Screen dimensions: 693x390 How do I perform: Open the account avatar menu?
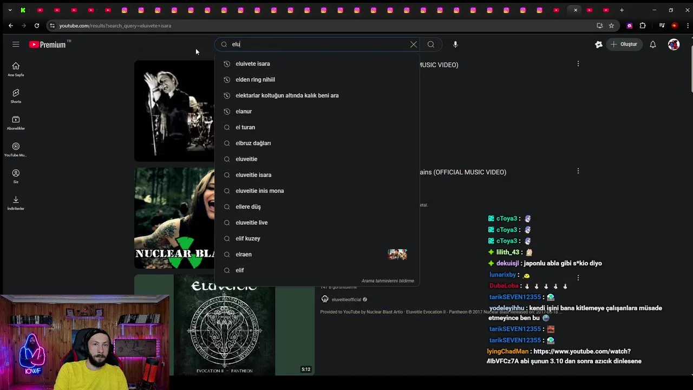point(674,44)
